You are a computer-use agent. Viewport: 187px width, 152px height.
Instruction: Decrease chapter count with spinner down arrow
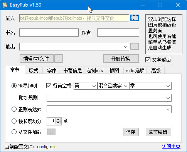(58, 123)
